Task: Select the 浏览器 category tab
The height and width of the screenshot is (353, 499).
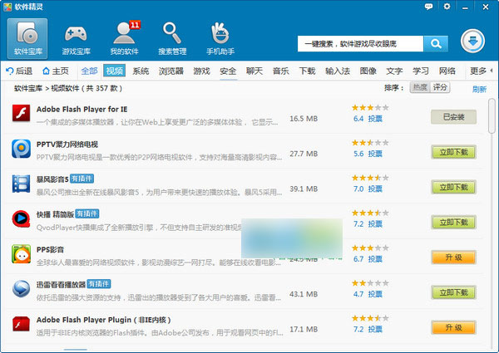Action: coord(171,71)
